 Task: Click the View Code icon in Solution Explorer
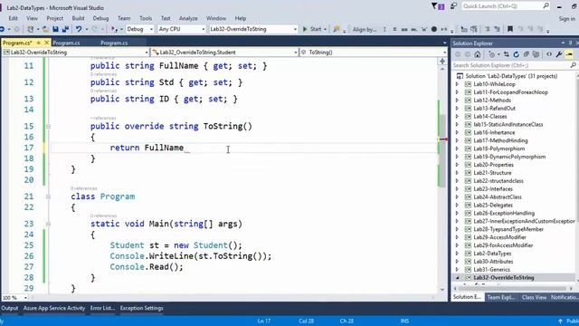pyautogui.click(x=549, y=54)
